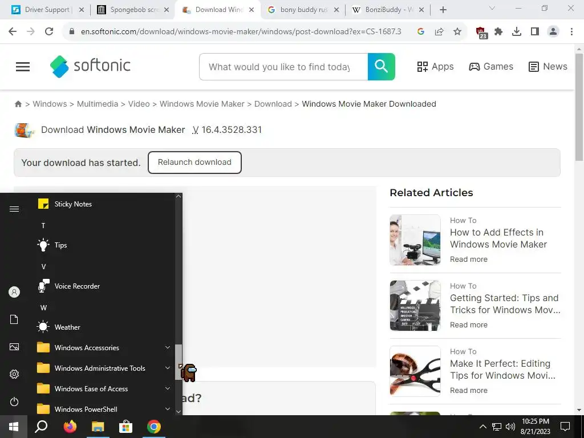Screen dimensions: 584x438
Task: Launch the Tips app
Action: click(104, 245)
